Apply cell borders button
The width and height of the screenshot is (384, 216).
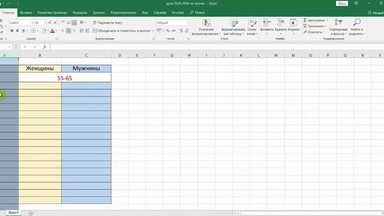point(34,31)
